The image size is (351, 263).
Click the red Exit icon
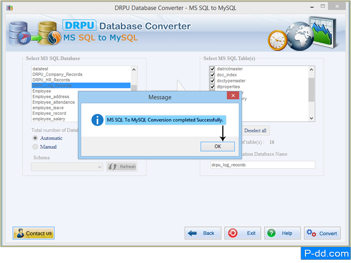pos(232,233)
